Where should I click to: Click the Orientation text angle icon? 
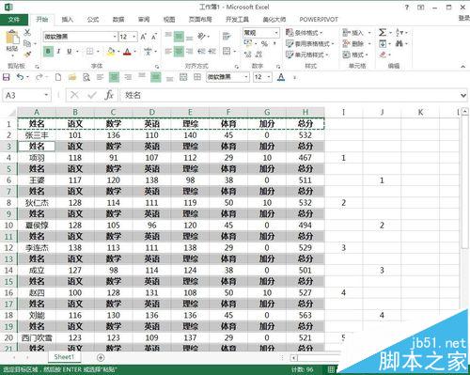[x=201, y=37]
